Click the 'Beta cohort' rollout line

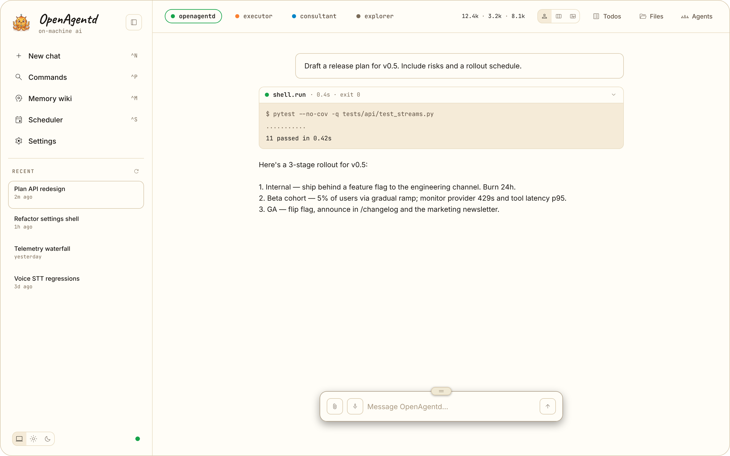coord(413,198)
